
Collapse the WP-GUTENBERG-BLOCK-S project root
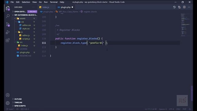pos(13,15)
